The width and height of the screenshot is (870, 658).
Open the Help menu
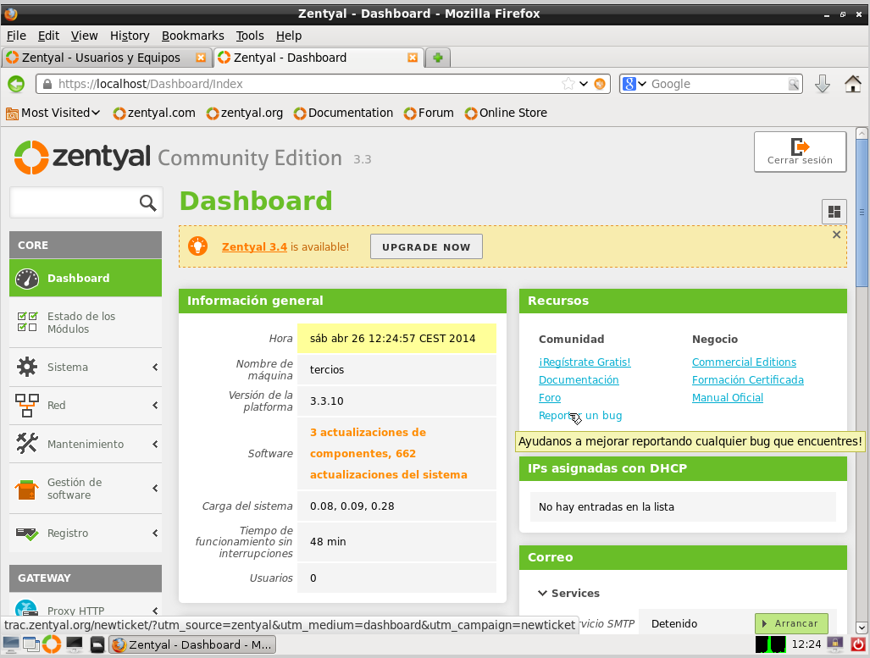pyautogui.click(x=289, y=36)
